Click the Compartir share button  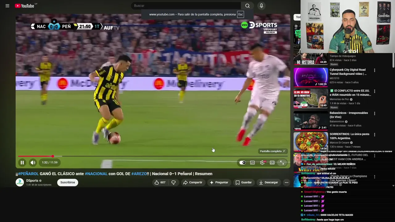click(x=193, y=183)
